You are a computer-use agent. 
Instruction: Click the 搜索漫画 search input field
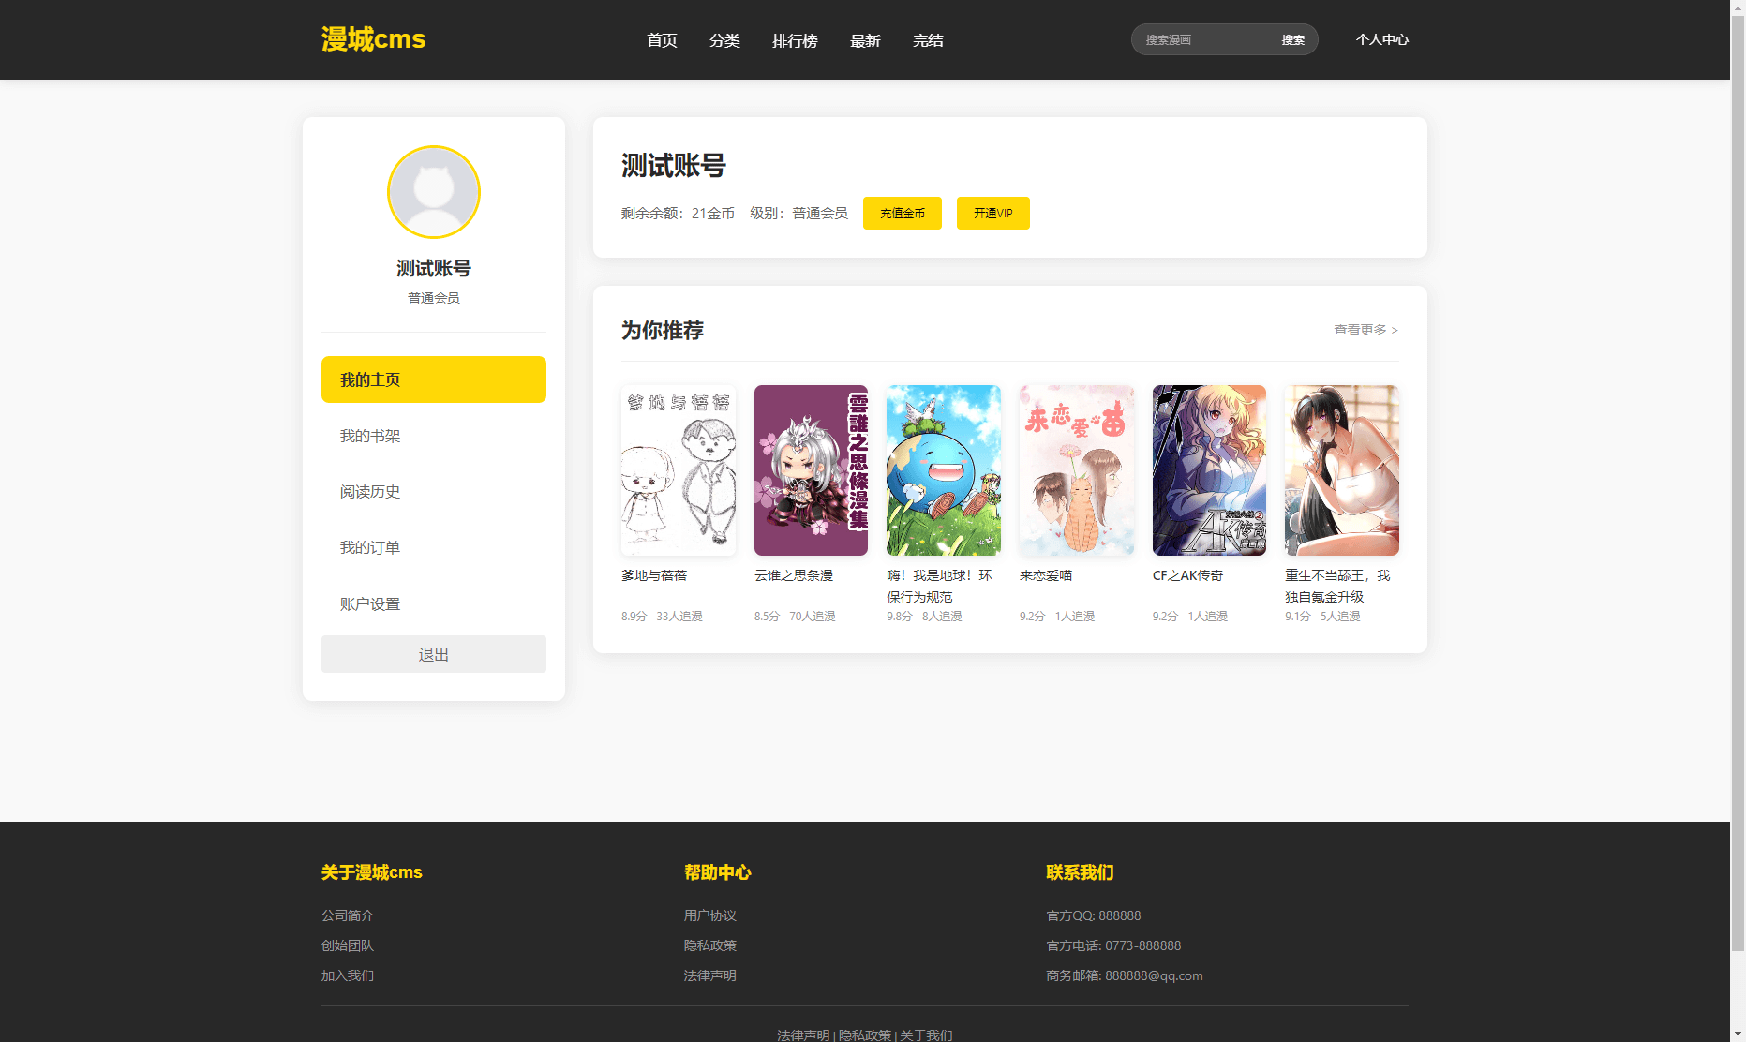click(x=1204, y=39)
